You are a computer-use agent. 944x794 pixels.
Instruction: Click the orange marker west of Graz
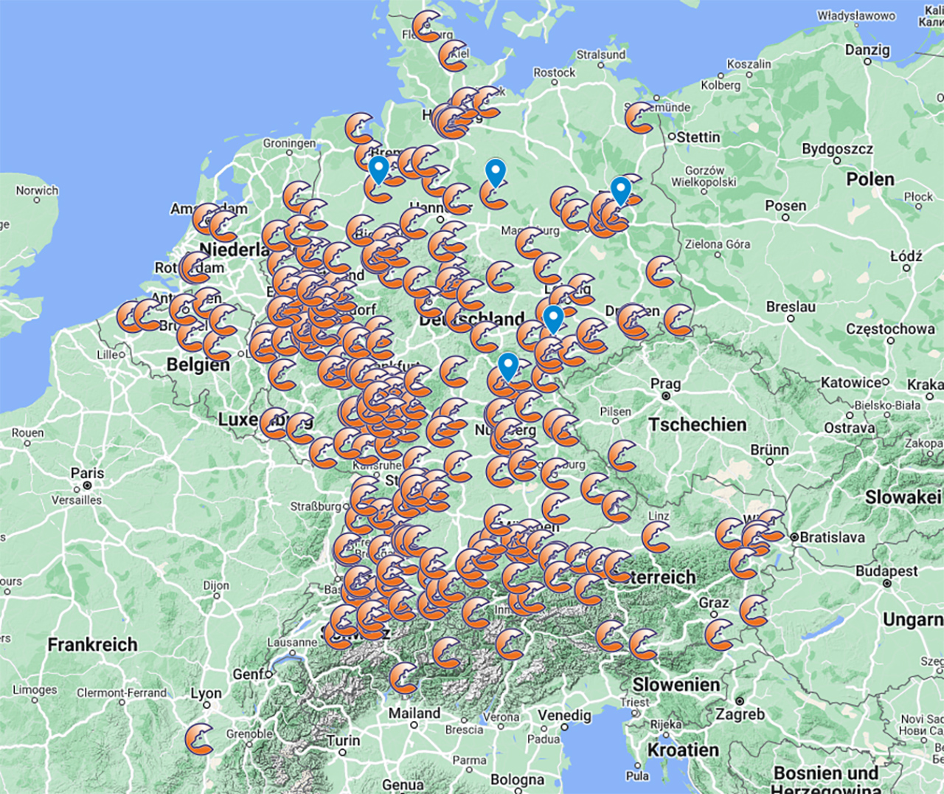719,635
